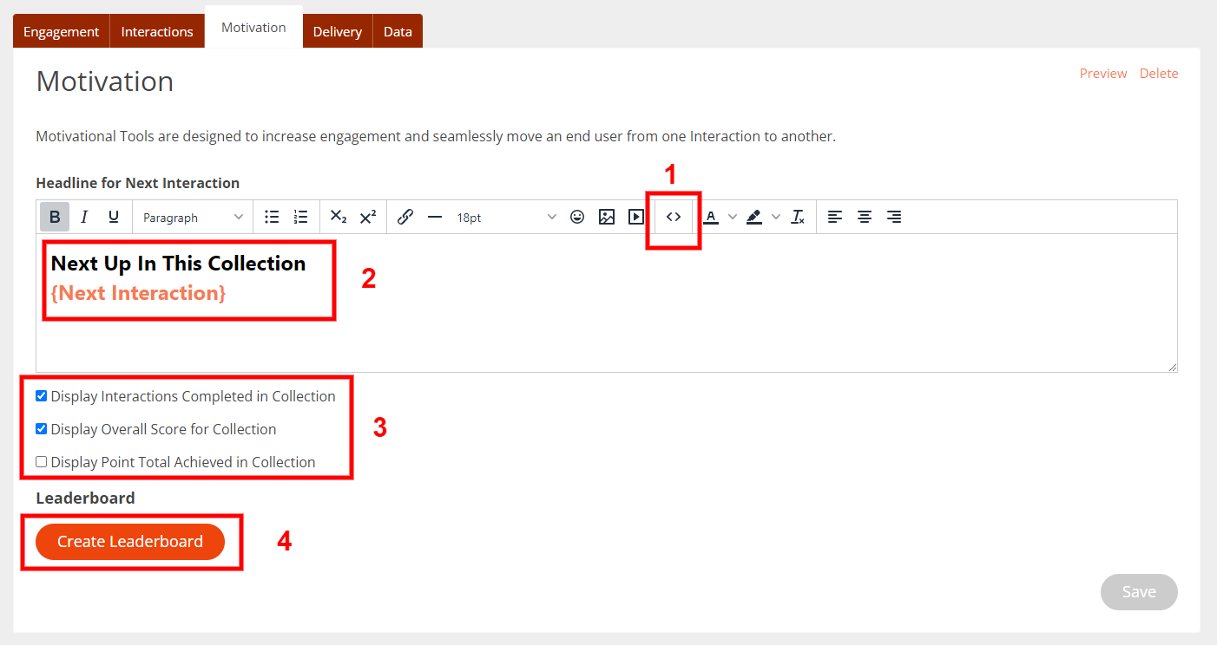Align text left
The height and width of the screenshot is (645, 1217).
(835, 217)
